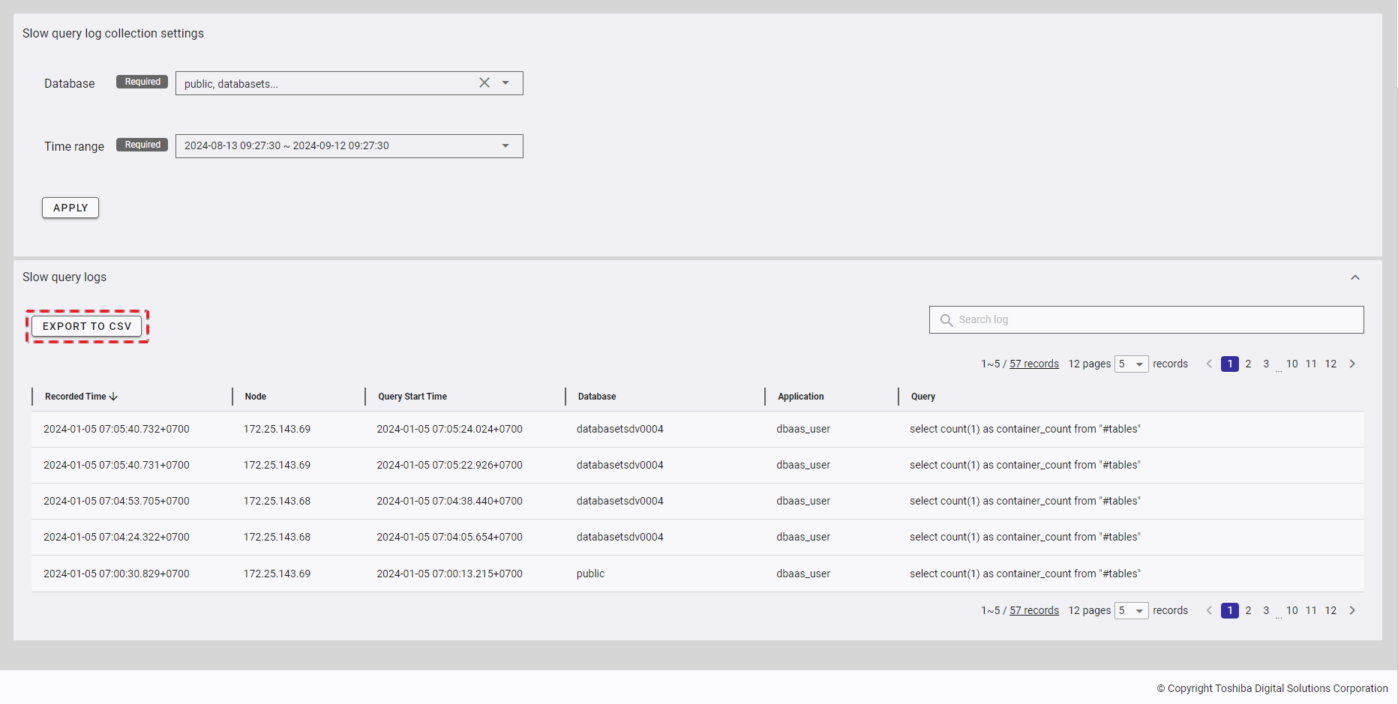This screenshot has width=1398, height=704.
Task: Sort by Recorded Time arrow icon
Action: click(114, 397)
